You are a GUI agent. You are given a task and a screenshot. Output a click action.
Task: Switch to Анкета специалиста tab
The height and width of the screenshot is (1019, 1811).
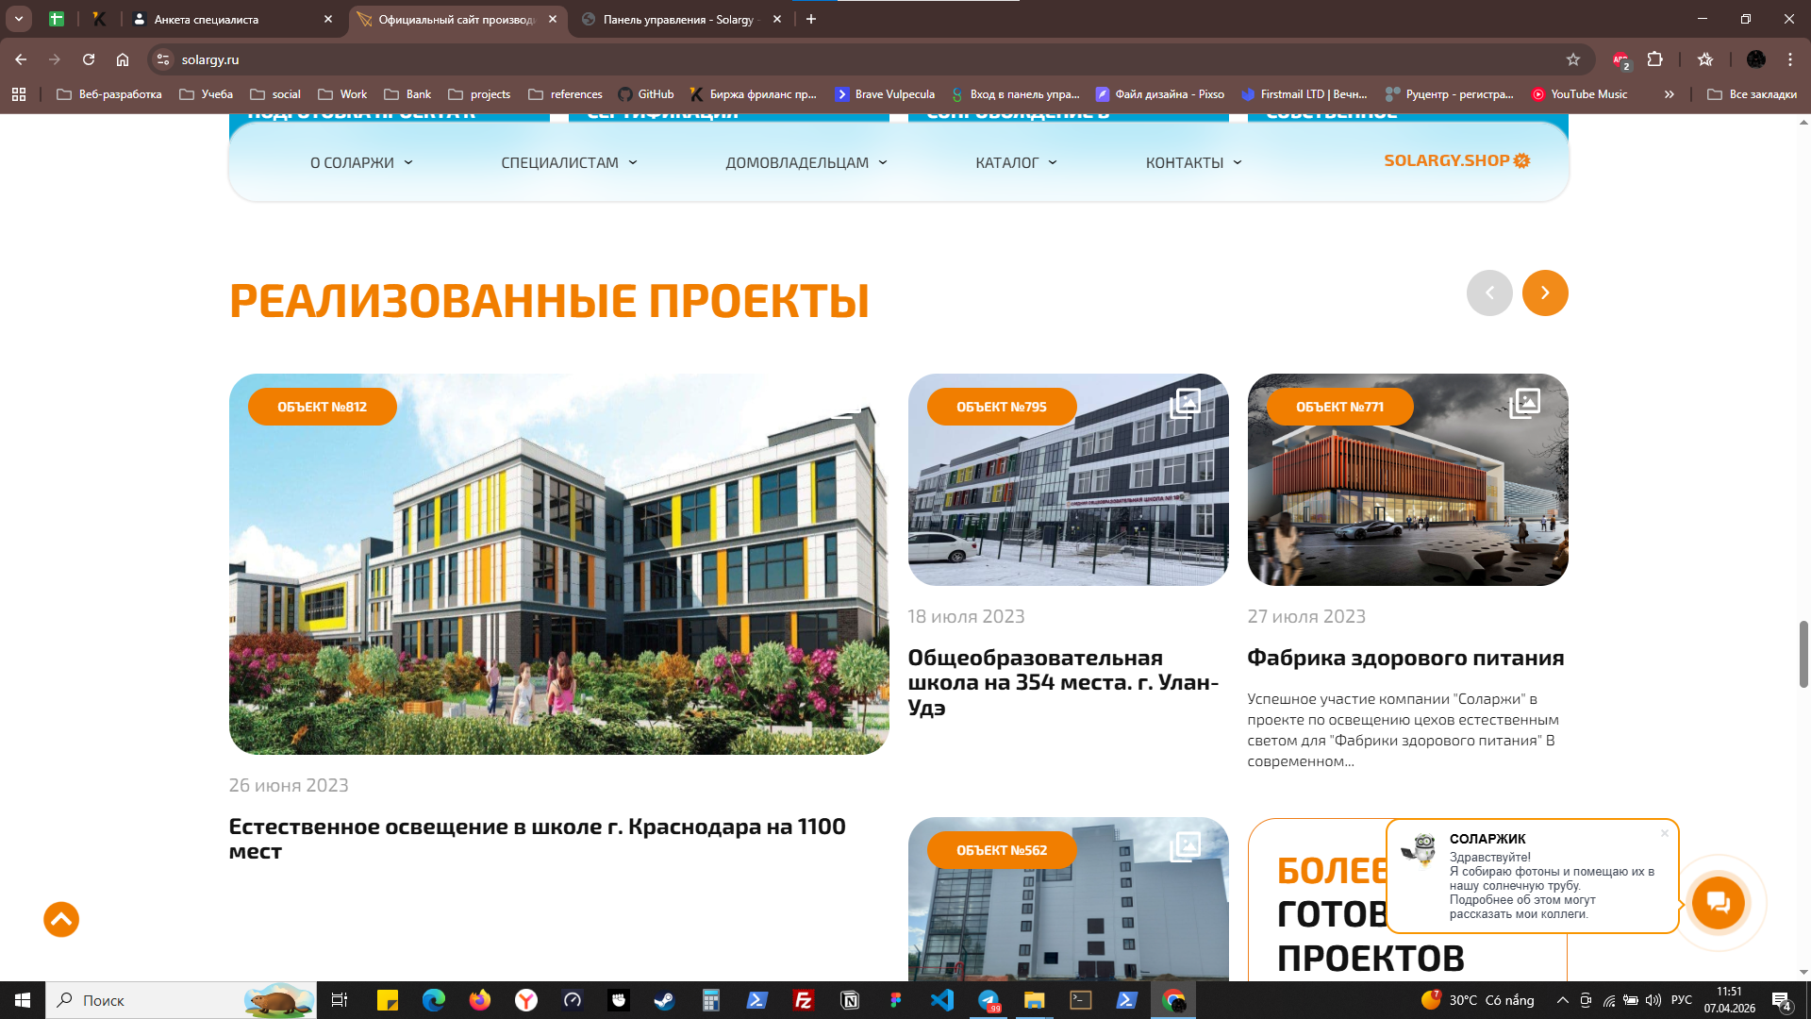coord(233,19)
